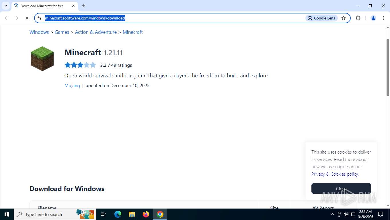Stop loading the page
Image resolution: width=390 pixels, height=220 pixels.
pyautogui.click(x=27, y=18)
